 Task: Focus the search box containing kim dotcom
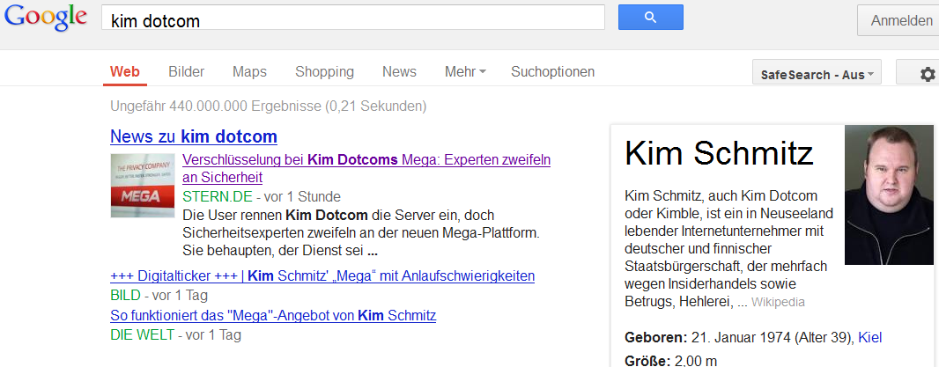click(x=352, y=18)
